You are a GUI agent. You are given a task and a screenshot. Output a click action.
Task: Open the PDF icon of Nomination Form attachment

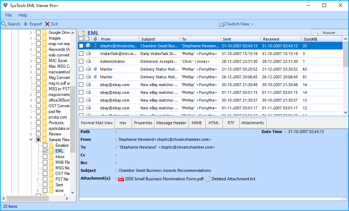click(121, 179)
